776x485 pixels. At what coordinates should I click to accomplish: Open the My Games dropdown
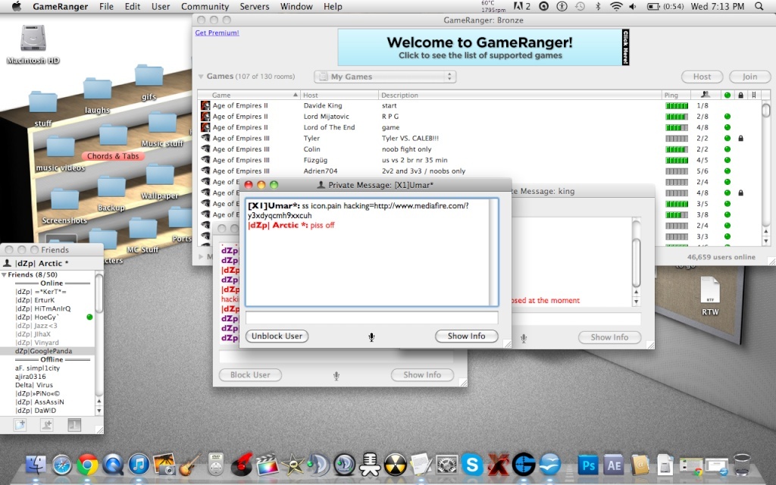click(385, 77)
